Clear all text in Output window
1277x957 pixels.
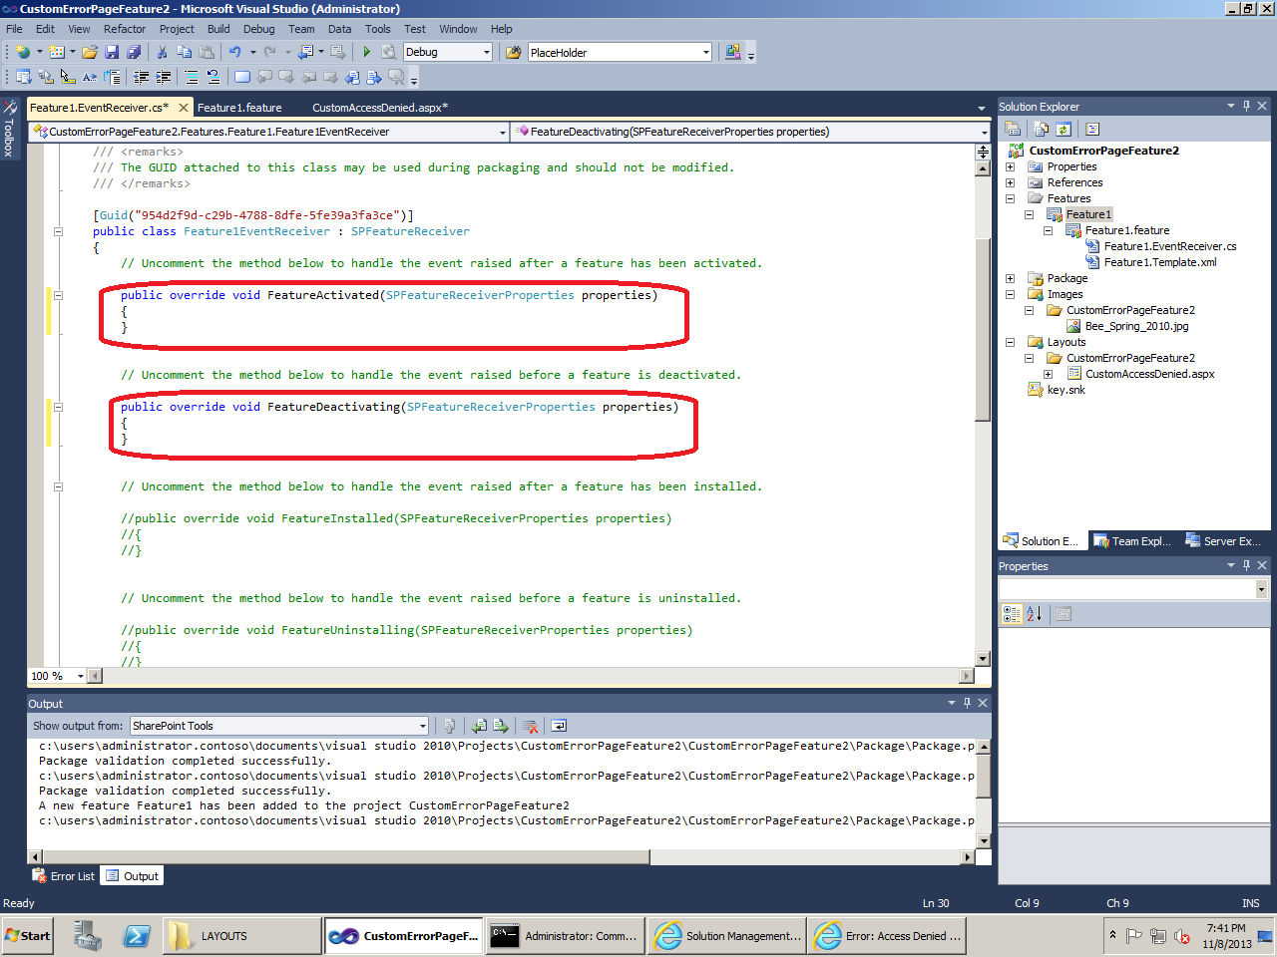[x=531, y=726]
